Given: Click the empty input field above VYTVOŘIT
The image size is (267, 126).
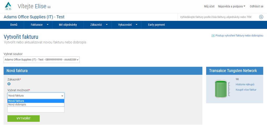Looking at the screenshot, I should 36,110.
